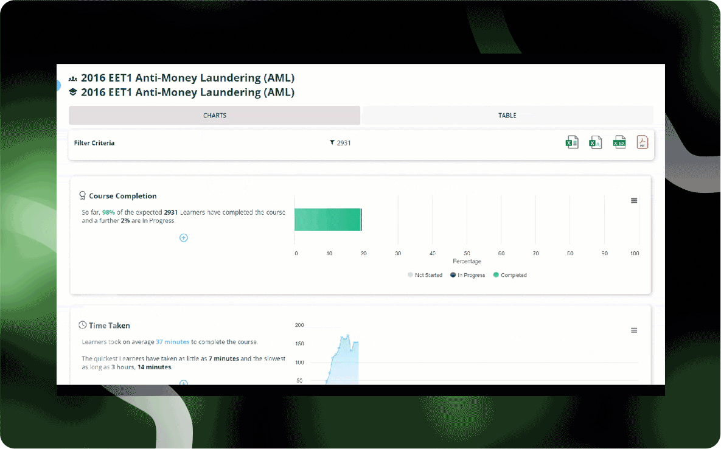The width and height of the screenshot is (721, 449).
Task: Toggle the In Progress legend series
Action: coord(467,276)
